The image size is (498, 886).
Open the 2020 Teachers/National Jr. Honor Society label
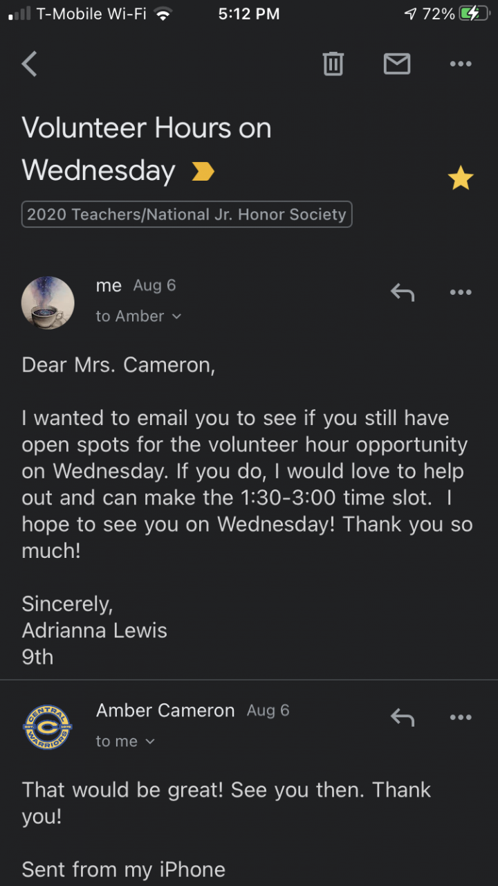tap(187, 215)
